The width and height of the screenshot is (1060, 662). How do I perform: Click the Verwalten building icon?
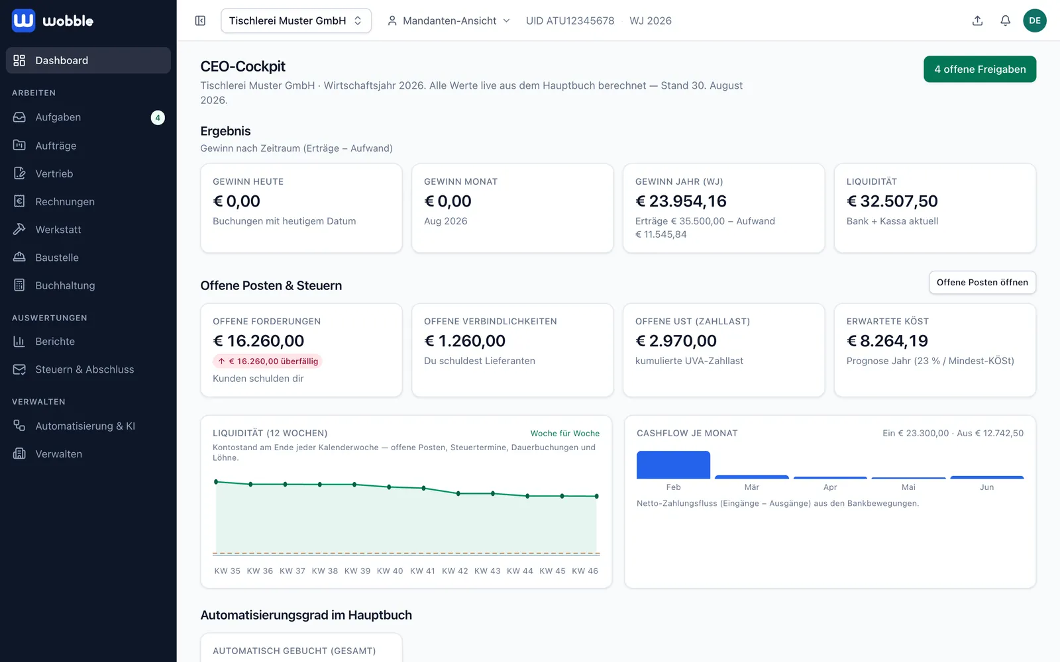click(19, 453)
